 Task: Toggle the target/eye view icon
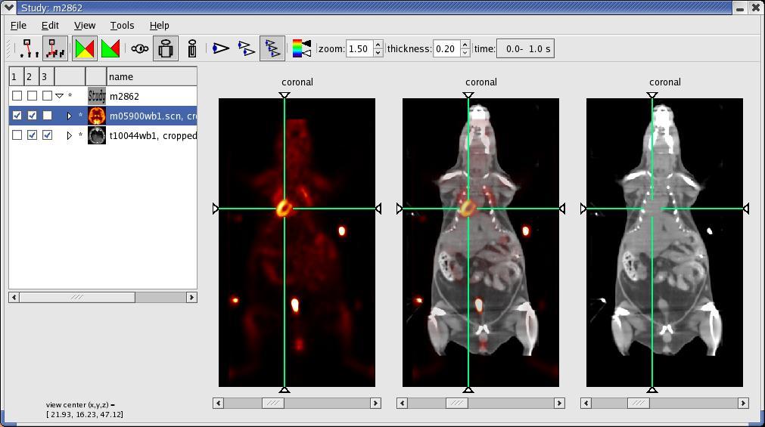pos(140,49)
